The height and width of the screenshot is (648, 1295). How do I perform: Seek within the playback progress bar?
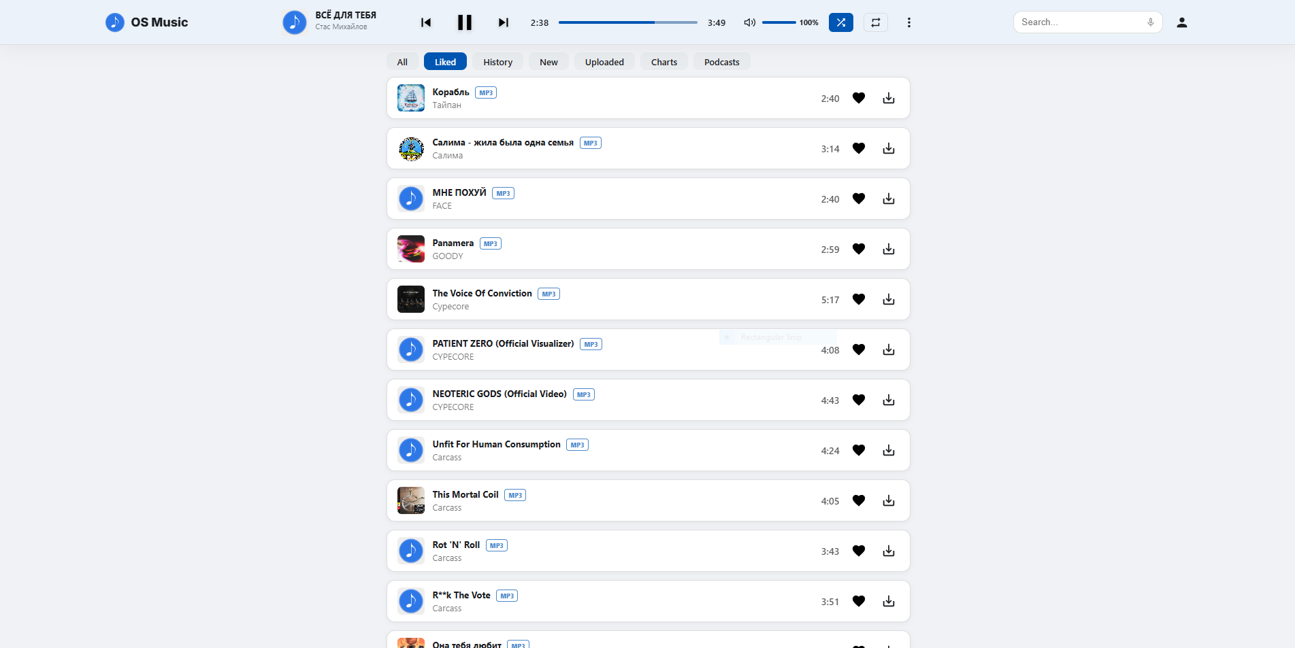click(x=627, y=22)
